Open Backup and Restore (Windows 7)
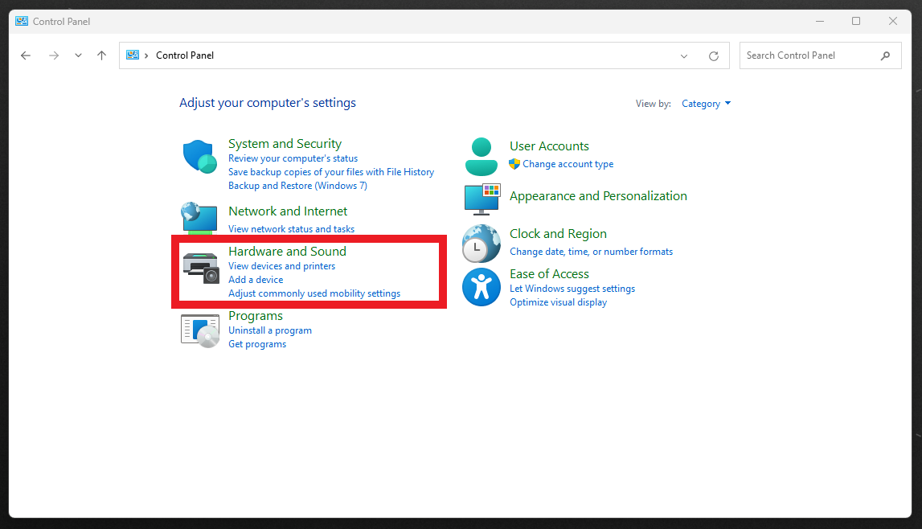Screen dimensions: 922x529 (297, 186)
